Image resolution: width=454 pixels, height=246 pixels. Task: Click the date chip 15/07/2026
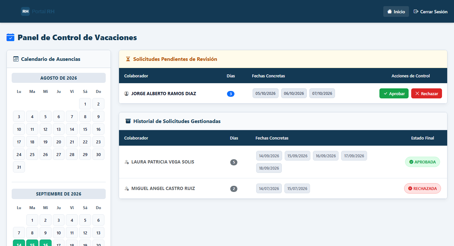click(x=297, y=188)
